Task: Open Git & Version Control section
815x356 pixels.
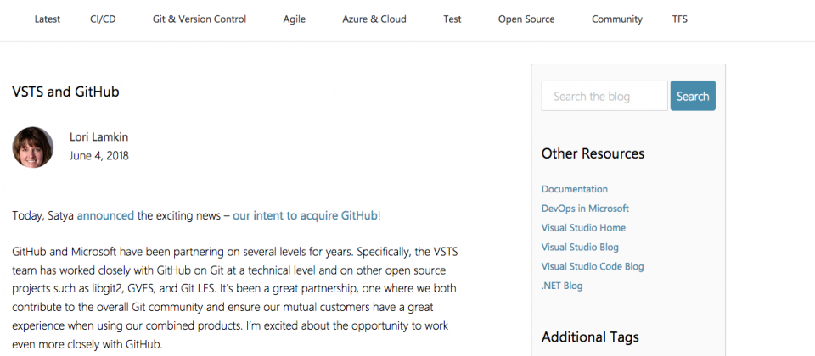Action: coord(200,19)
